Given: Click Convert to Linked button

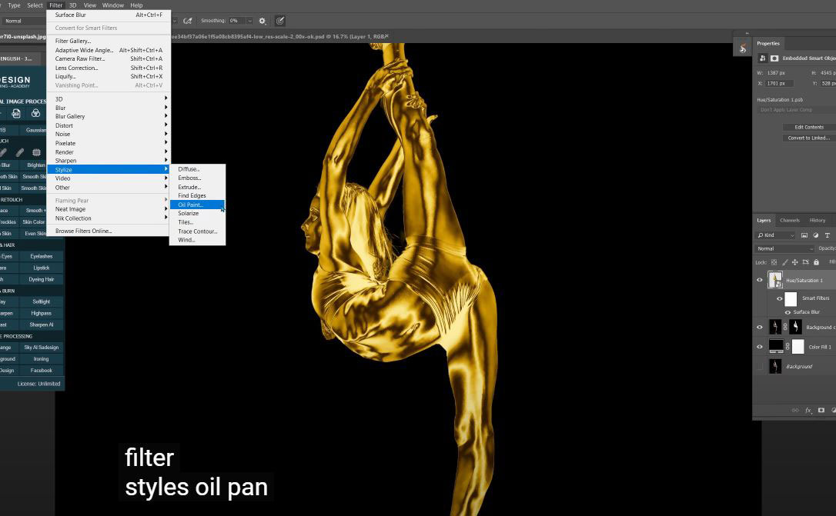Looking at the screenshot, I should 809,138.
